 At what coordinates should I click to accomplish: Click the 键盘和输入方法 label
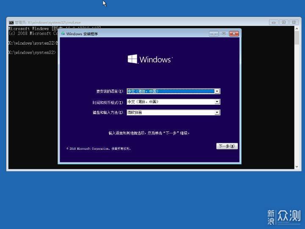click(108, 112)
